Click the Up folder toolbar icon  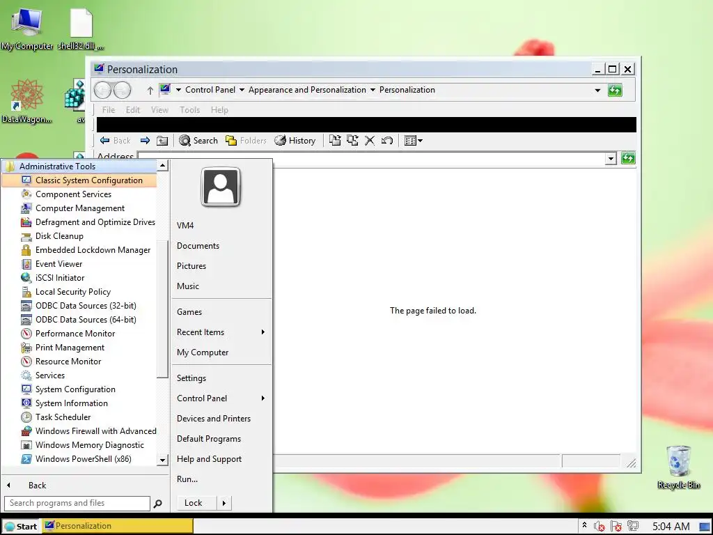tap(162, 141)
